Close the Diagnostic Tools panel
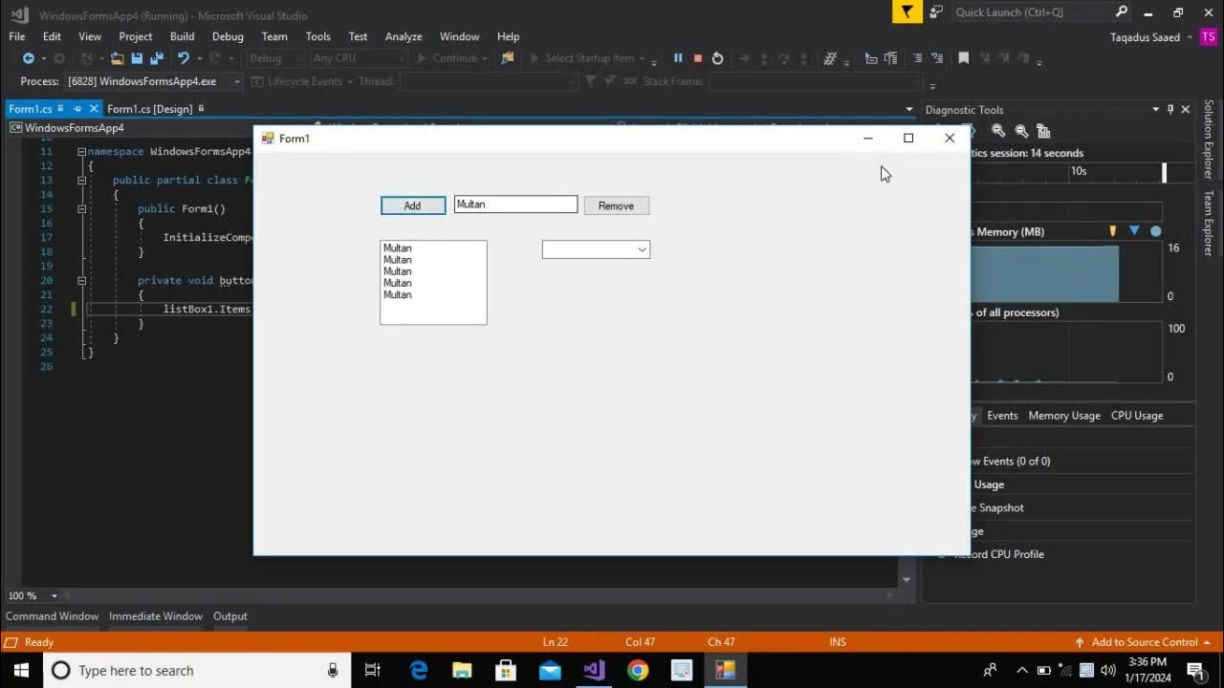Screen dimensions: 1224x688 [1186, 110]
